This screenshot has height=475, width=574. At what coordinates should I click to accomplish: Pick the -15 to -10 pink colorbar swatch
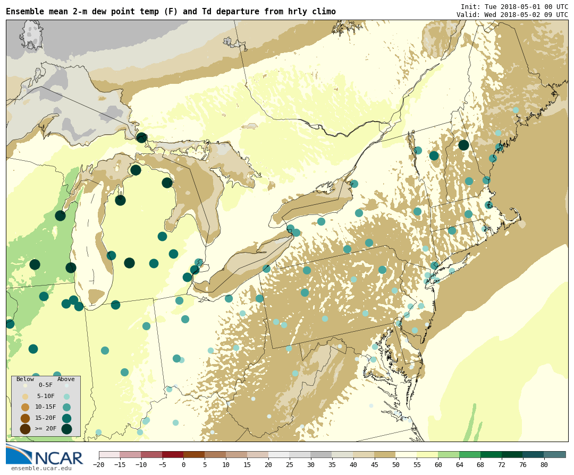[x=130, y=454]
